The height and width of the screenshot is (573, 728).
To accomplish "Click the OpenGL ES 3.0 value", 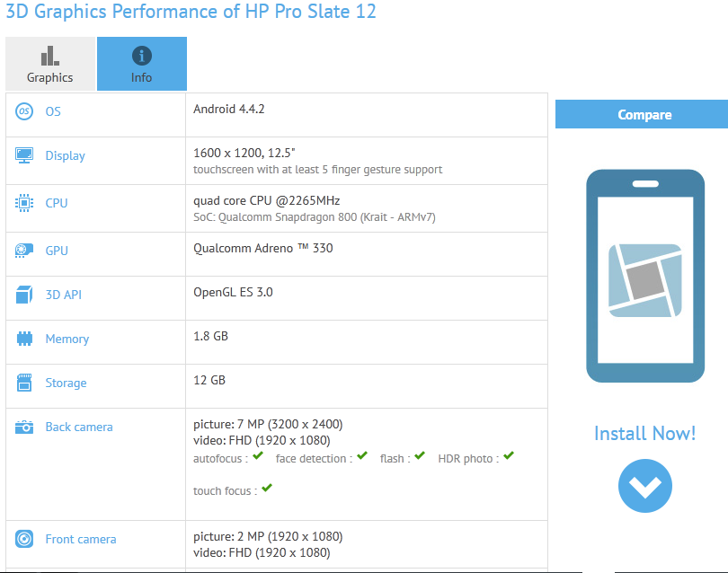I will [233, 292].
